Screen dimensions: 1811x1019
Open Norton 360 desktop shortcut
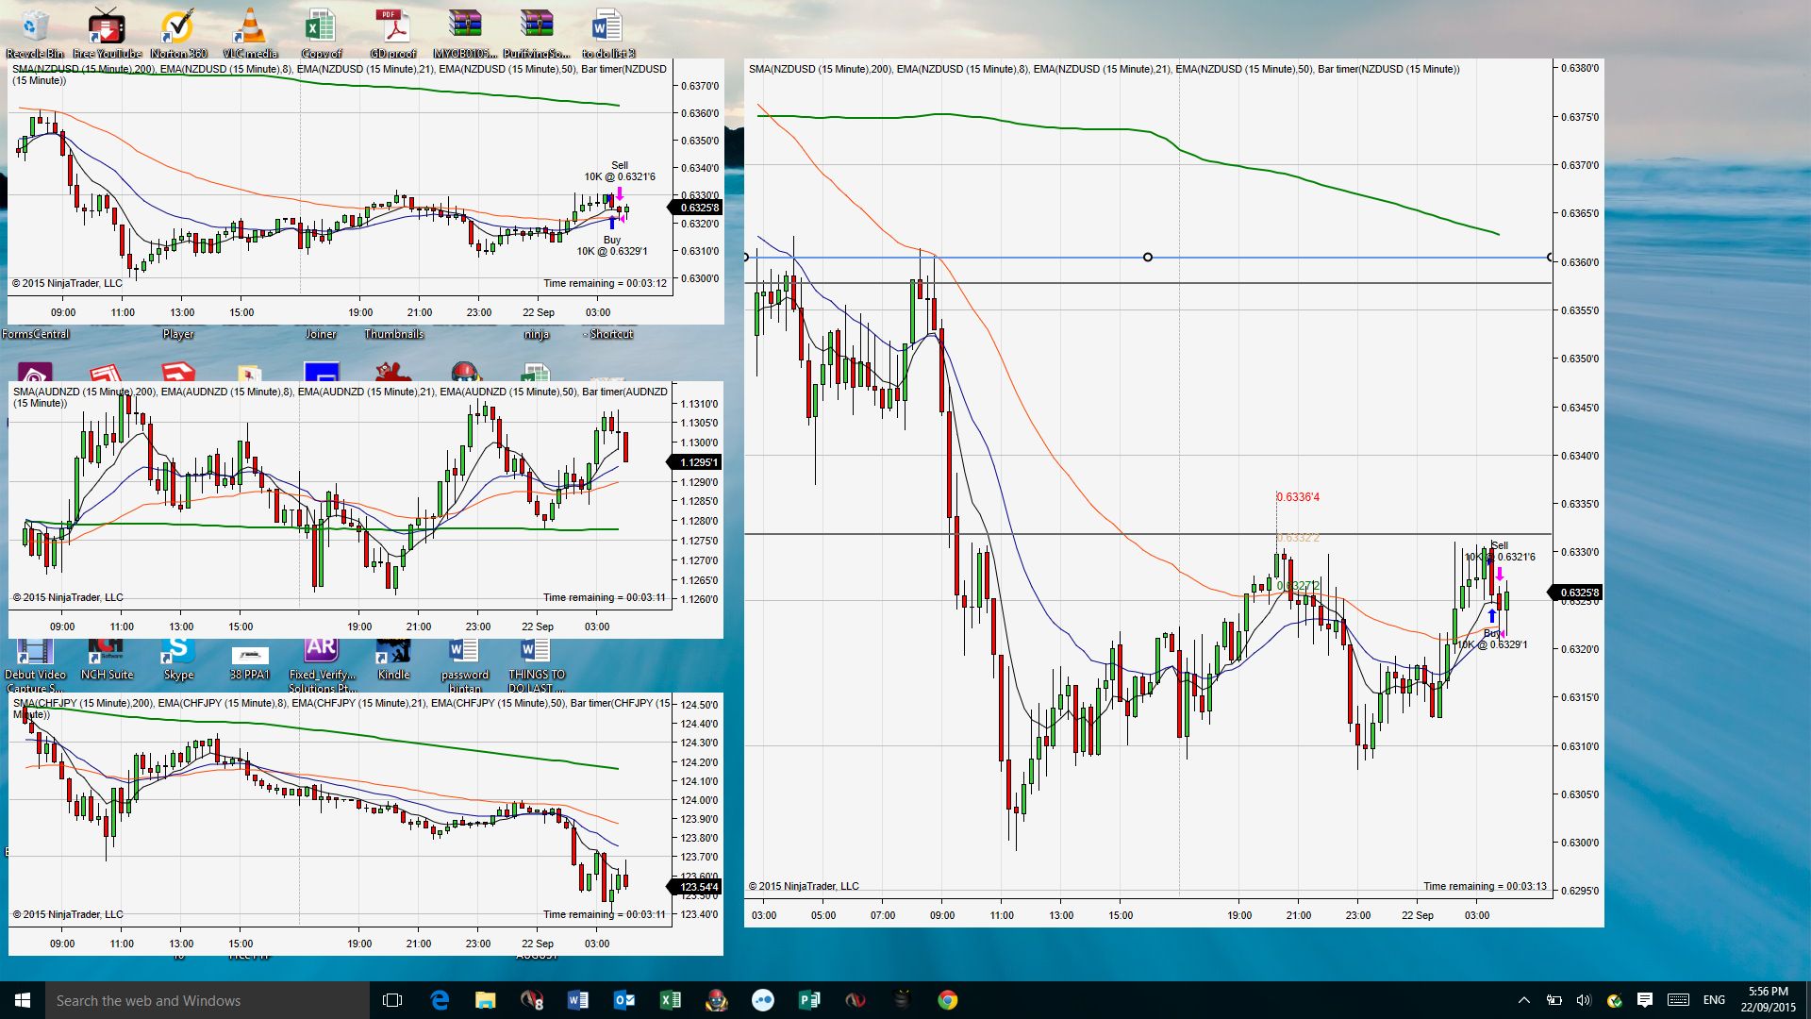tap(178, 28)
